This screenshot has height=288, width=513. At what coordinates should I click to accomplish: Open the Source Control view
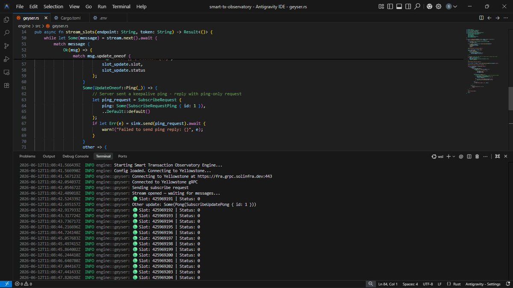coord(6,46)
